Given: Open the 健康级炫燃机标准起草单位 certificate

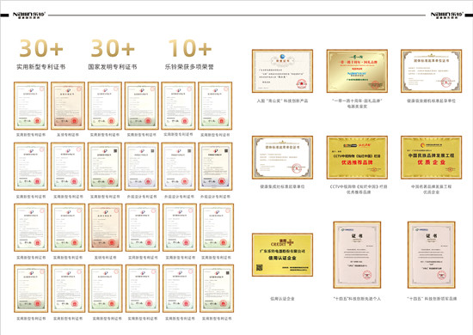Looking at the screenshot, I should [x=432, y=71].
